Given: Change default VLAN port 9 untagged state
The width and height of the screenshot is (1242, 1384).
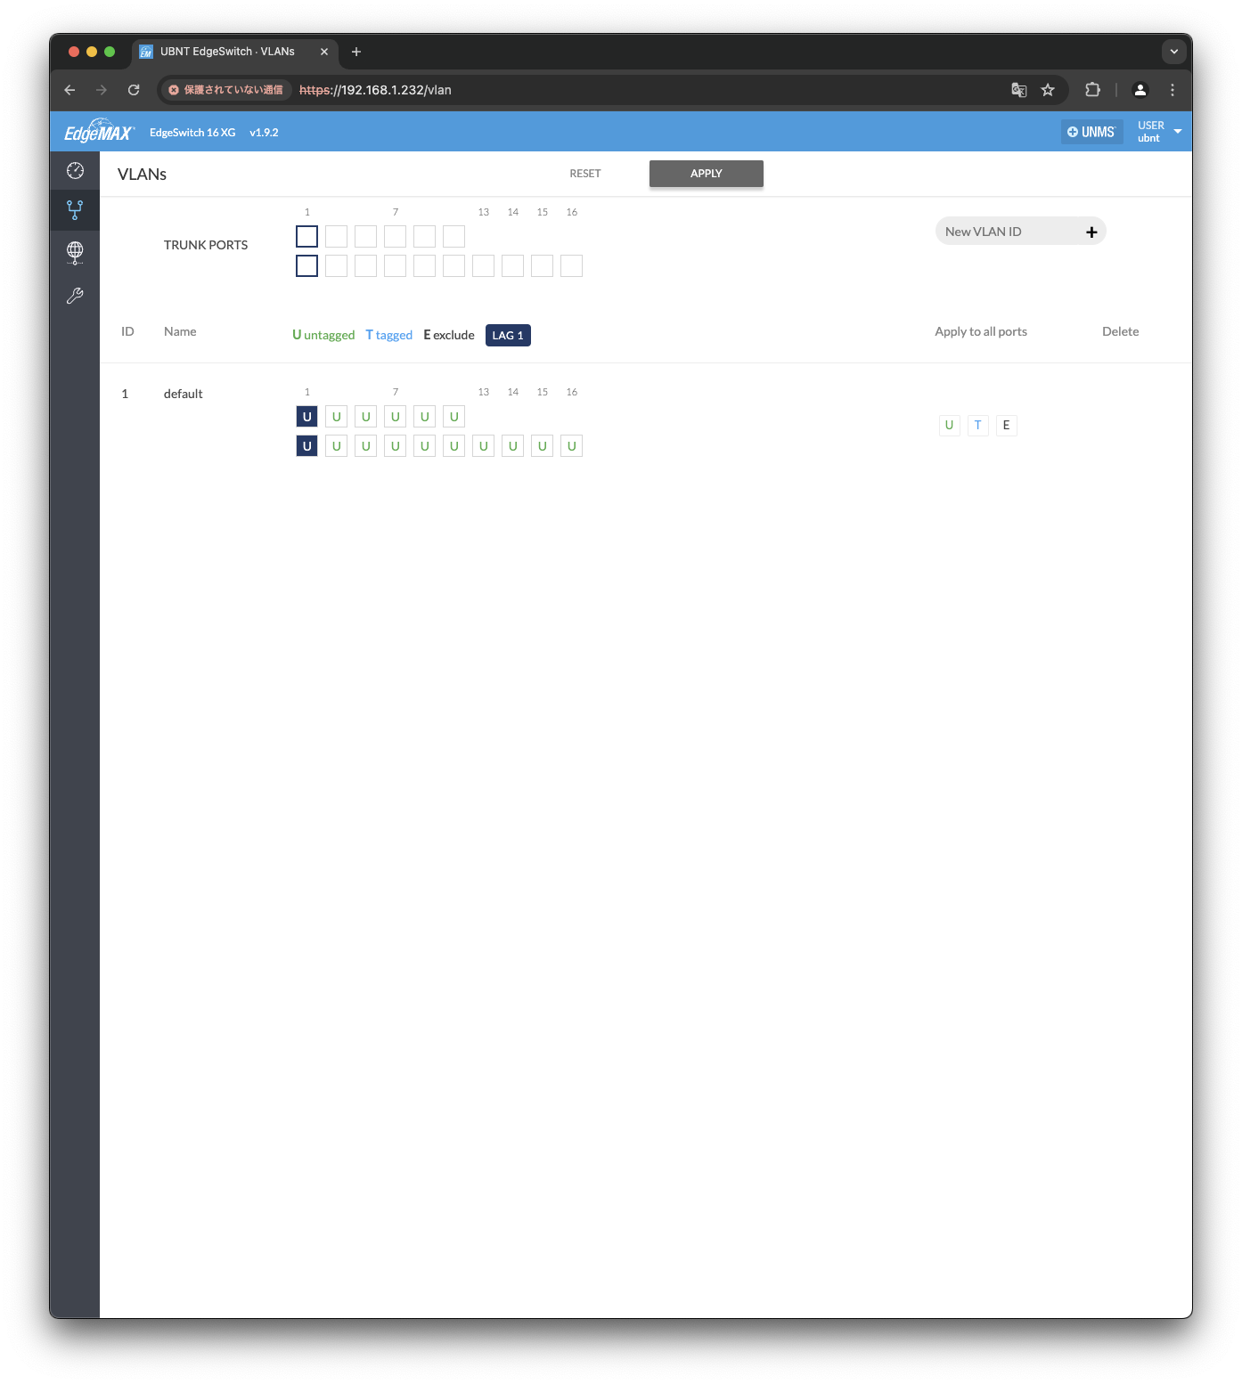Looking at the screenshot, I should coord(424,417).
